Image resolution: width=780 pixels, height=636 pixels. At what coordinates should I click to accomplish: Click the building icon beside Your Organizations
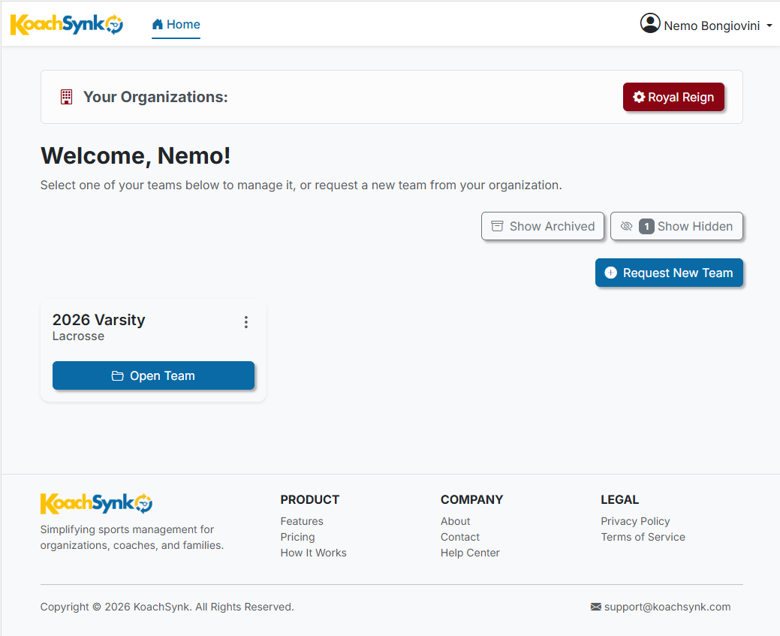(x=66, y=97)
